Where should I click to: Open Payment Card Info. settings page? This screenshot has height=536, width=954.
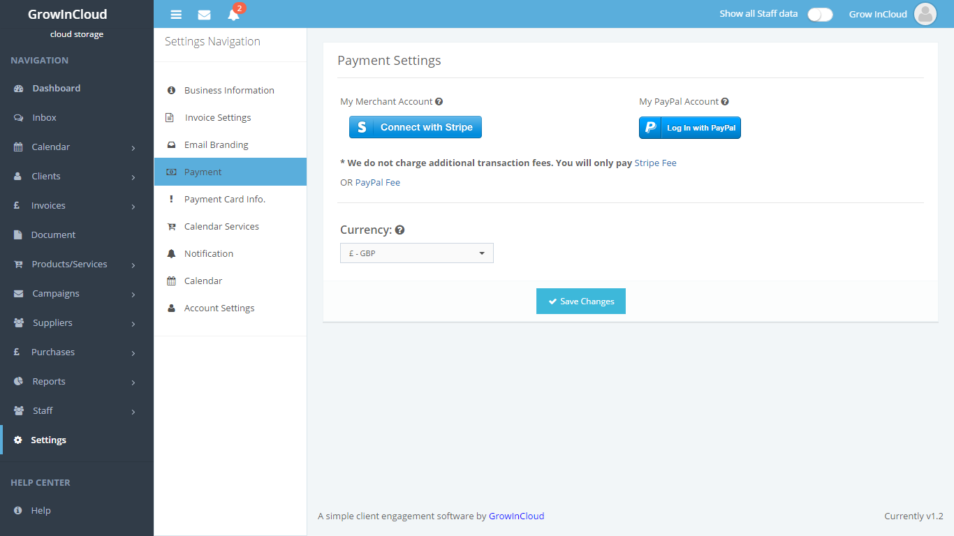pyautogui.click(x=224, y=200)
